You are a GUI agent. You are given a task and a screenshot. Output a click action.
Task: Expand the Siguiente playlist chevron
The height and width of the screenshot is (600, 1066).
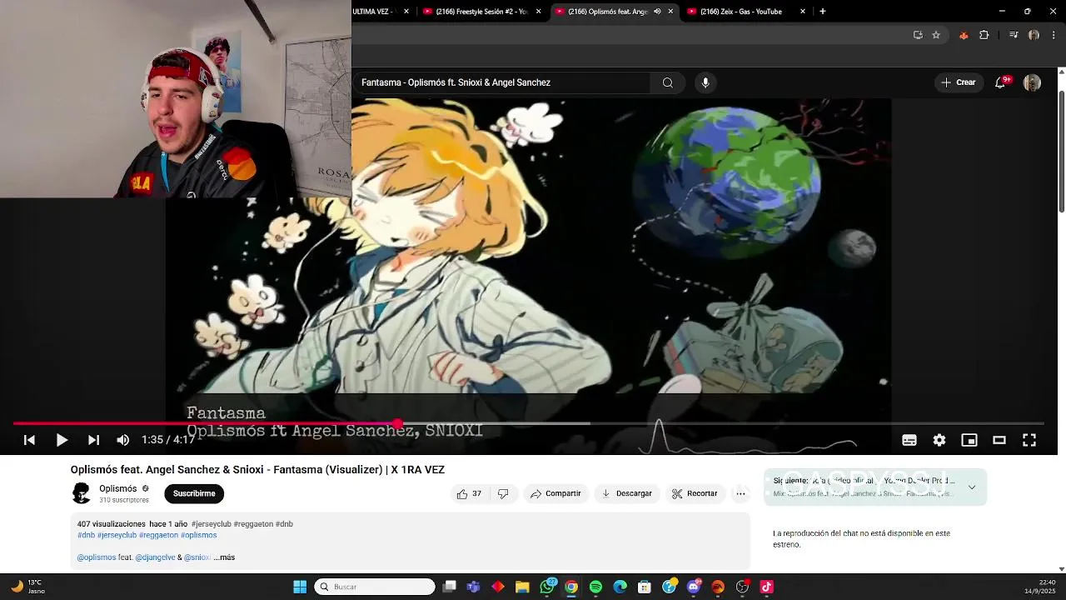(x=971, y=487)
